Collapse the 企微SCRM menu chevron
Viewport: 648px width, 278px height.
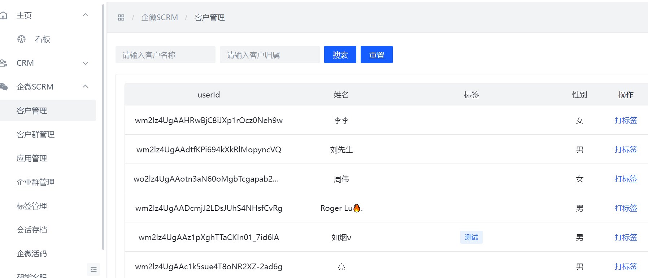tap(86, 87)
